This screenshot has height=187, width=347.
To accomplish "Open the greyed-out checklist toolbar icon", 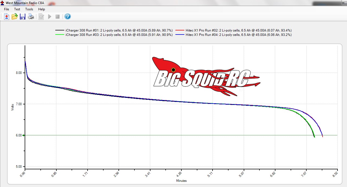I will (x=41, y=17).
